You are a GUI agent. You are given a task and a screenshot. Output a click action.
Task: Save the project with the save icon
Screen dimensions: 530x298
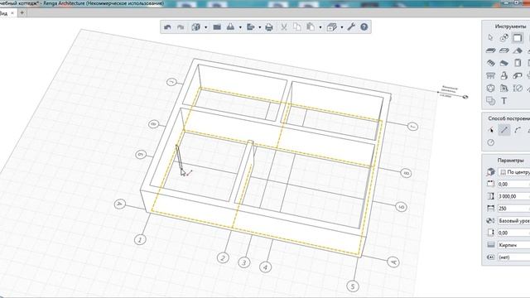(230, 27)
